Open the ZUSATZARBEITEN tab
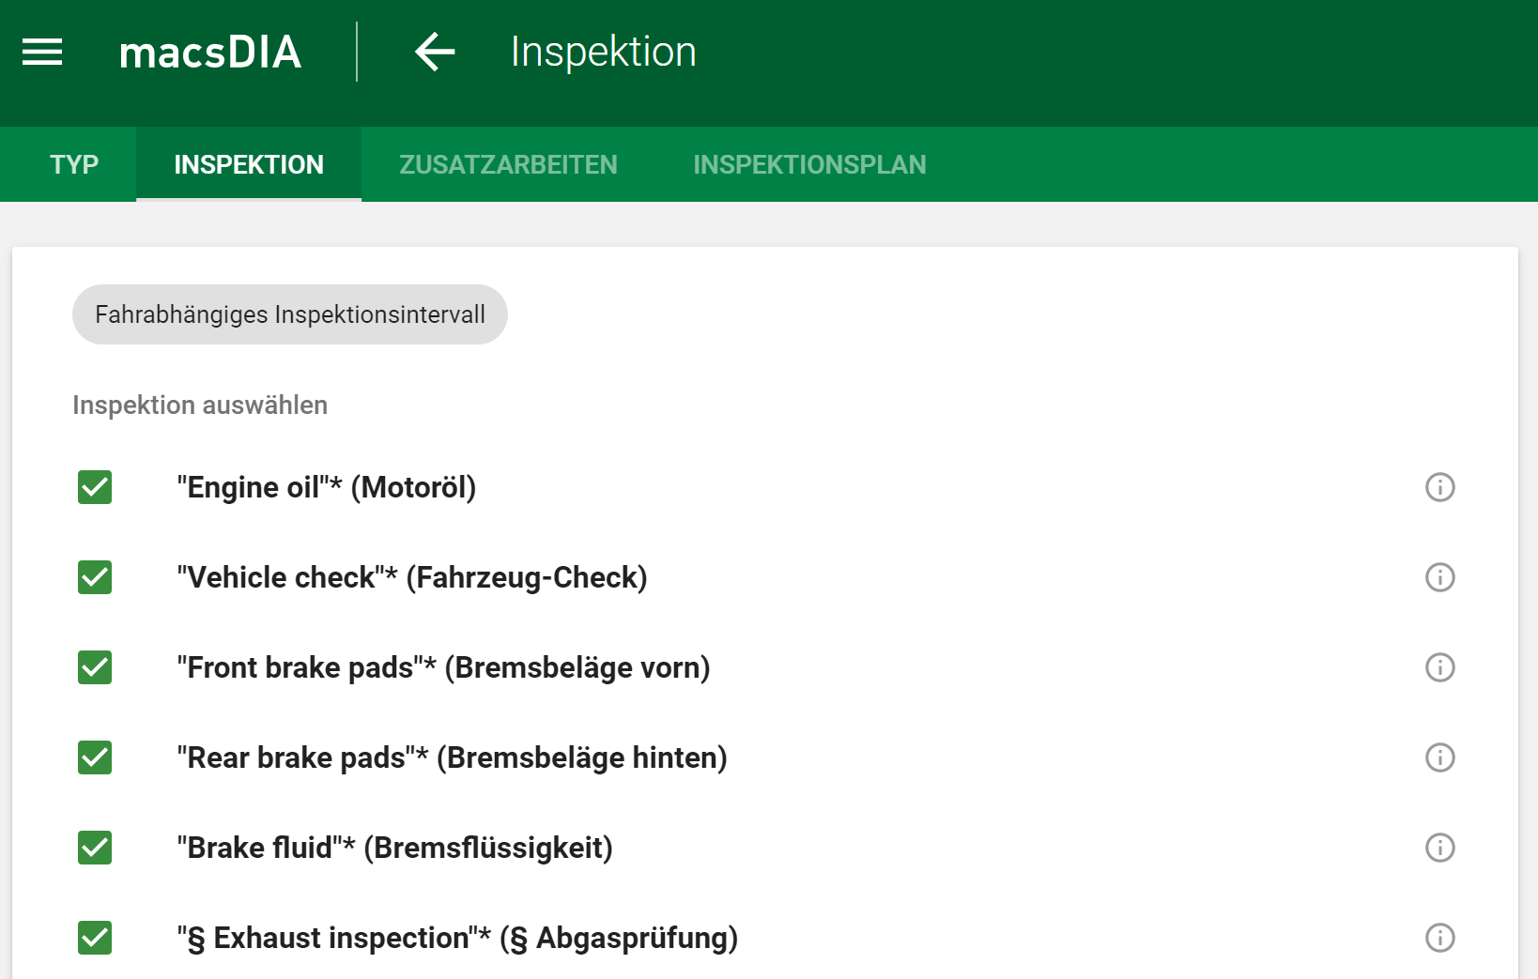This screenshot has width=1538, height=979. pos(508,164)
